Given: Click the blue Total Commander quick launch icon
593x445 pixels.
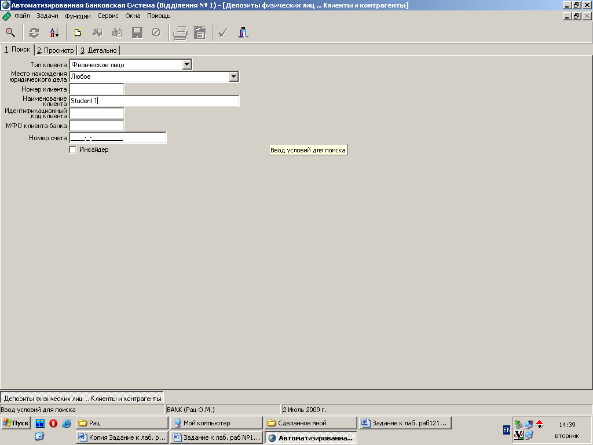Looking at the screenshot, I should (40, 423).
